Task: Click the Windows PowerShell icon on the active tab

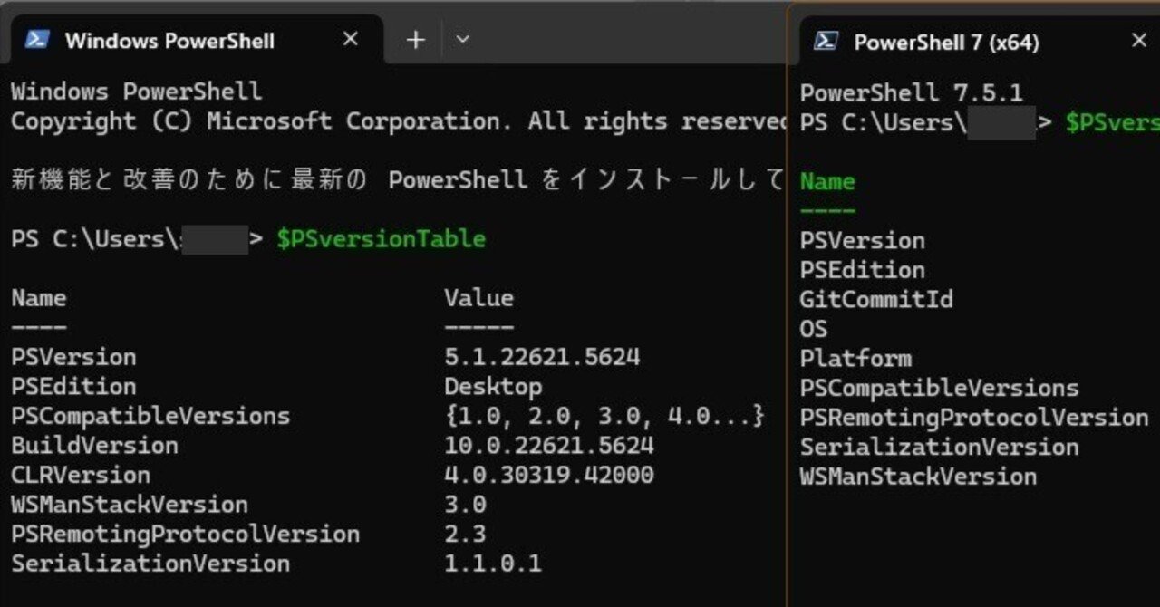Action: coord(36,40)
